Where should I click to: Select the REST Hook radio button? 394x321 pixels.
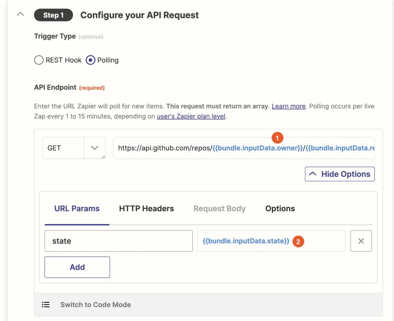click(39, 60)
